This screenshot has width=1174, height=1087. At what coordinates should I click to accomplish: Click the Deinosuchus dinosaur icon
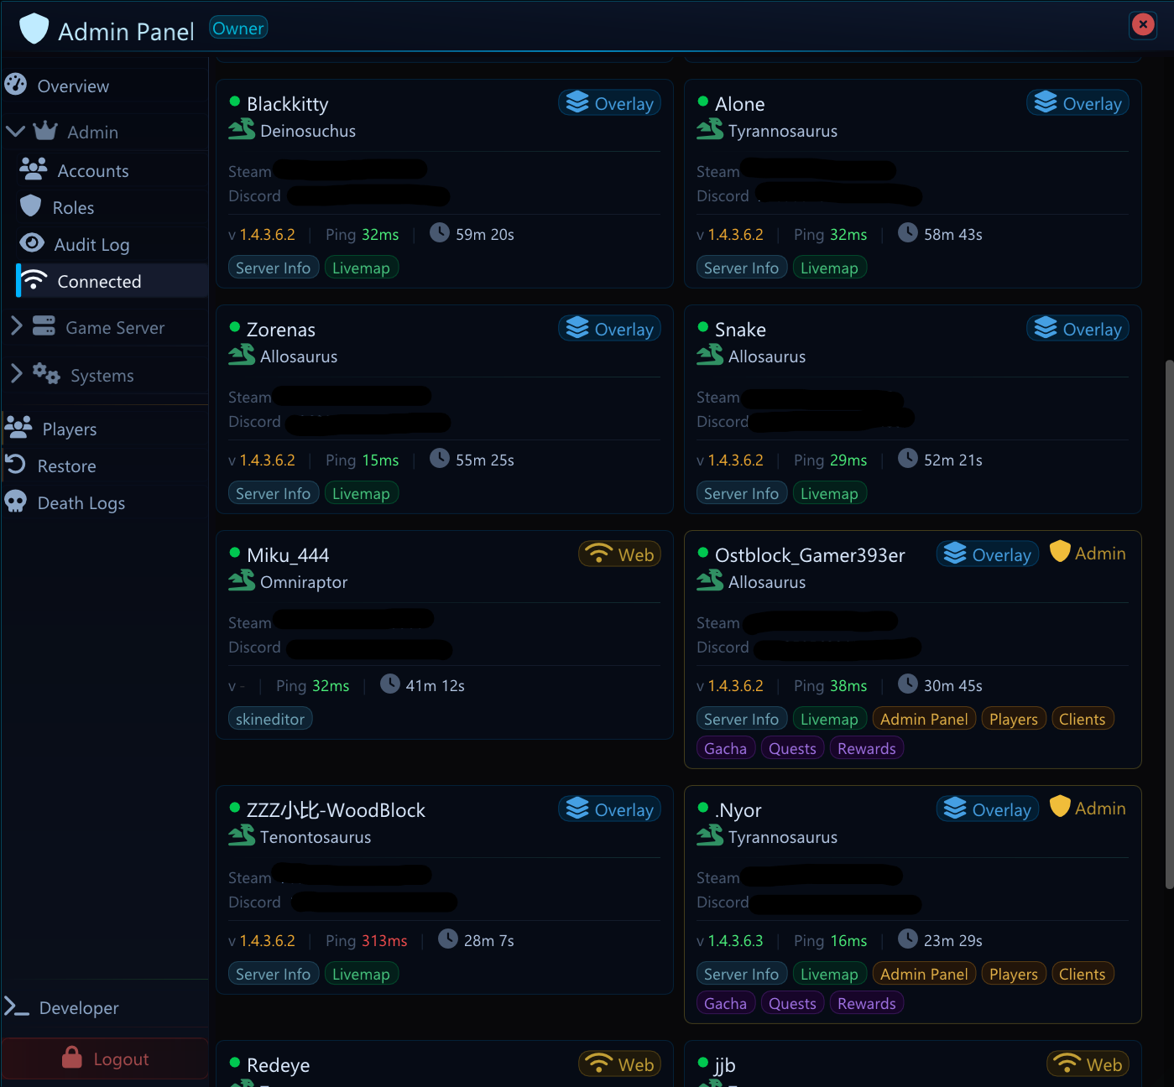point(242,129)
